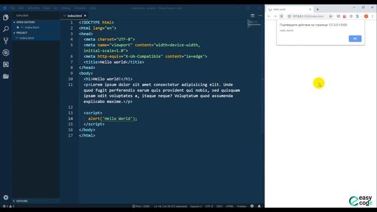This screenshot has width=377, height=212.
Task: Click the editor minimap preview
Action: [x=254, y=24]
